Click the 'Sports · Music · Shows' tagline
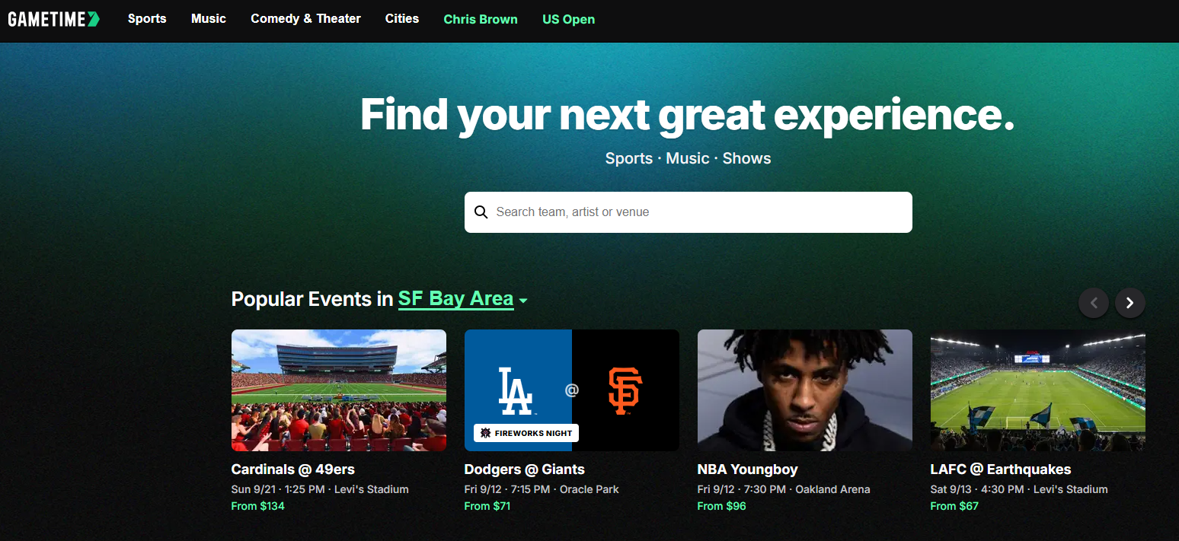 point(689,158)
